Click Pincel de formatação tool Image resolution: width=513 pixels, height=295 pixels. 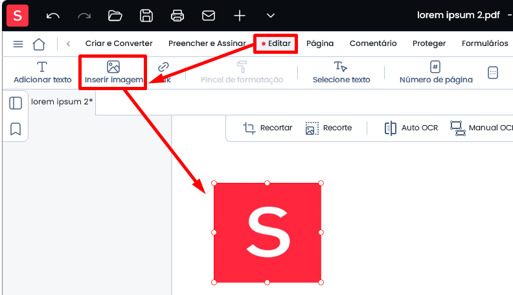(x=242, y=73)
